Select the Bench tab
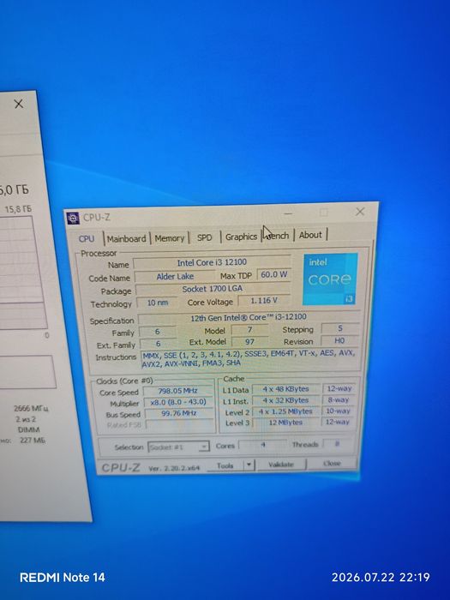The width and height of the screenshot is (450, 600). click(x=277, y=236)
